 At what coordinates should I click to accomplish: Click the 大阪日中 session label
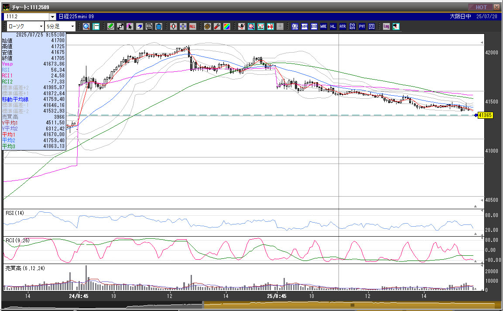tap(460, 17)
